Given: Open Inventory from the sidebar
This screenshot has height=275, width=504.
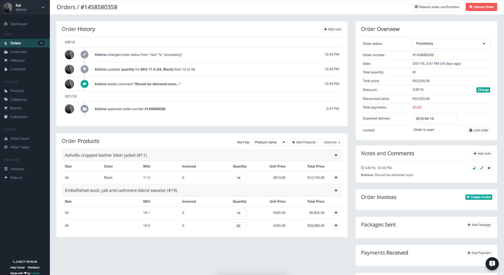Looking at the screenshot, I should [17, 169].
